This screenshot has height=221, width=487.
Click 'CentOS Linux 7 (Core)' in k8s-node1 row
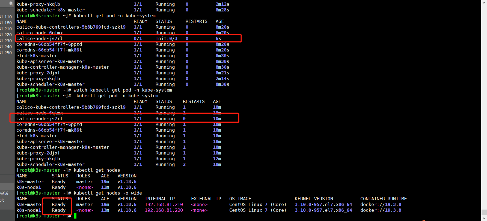click(x=258, y=210)
